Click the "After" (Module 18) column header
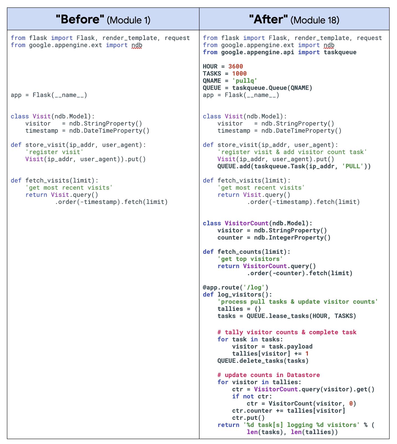The width and height of the screenshot is (397, 444). 294,19
